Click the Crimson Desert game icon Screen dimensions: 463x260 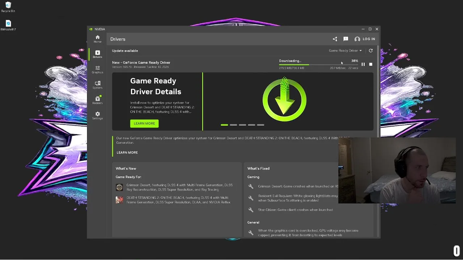(119, 187)
